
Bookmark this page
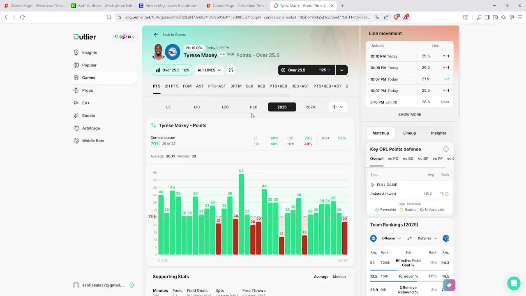pos(108,17)
